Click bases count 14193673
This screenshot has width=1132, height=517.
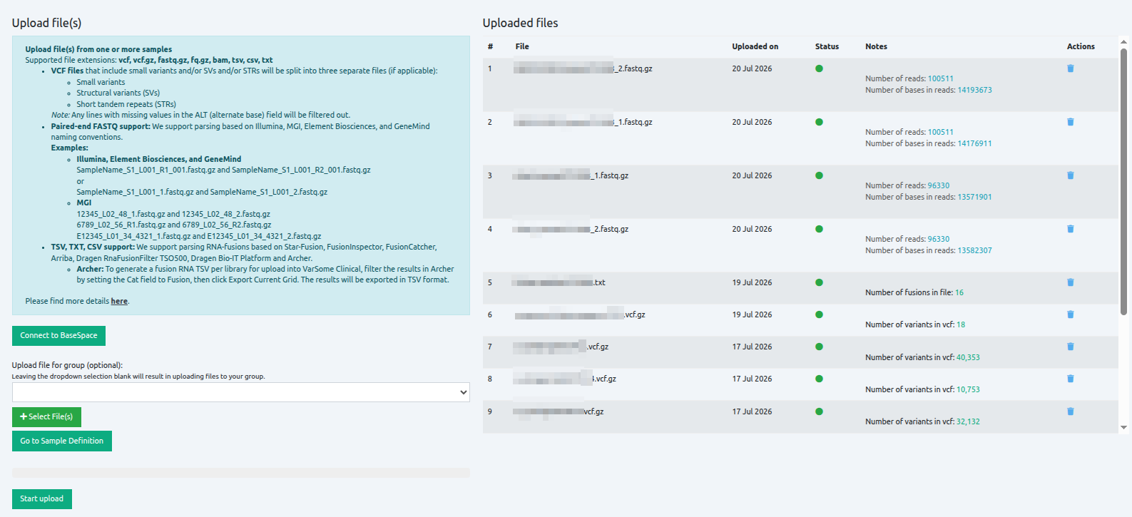coord(974,91)
